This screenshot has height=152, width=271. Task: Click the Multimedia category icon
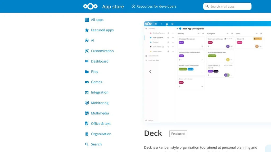point(87,113)
